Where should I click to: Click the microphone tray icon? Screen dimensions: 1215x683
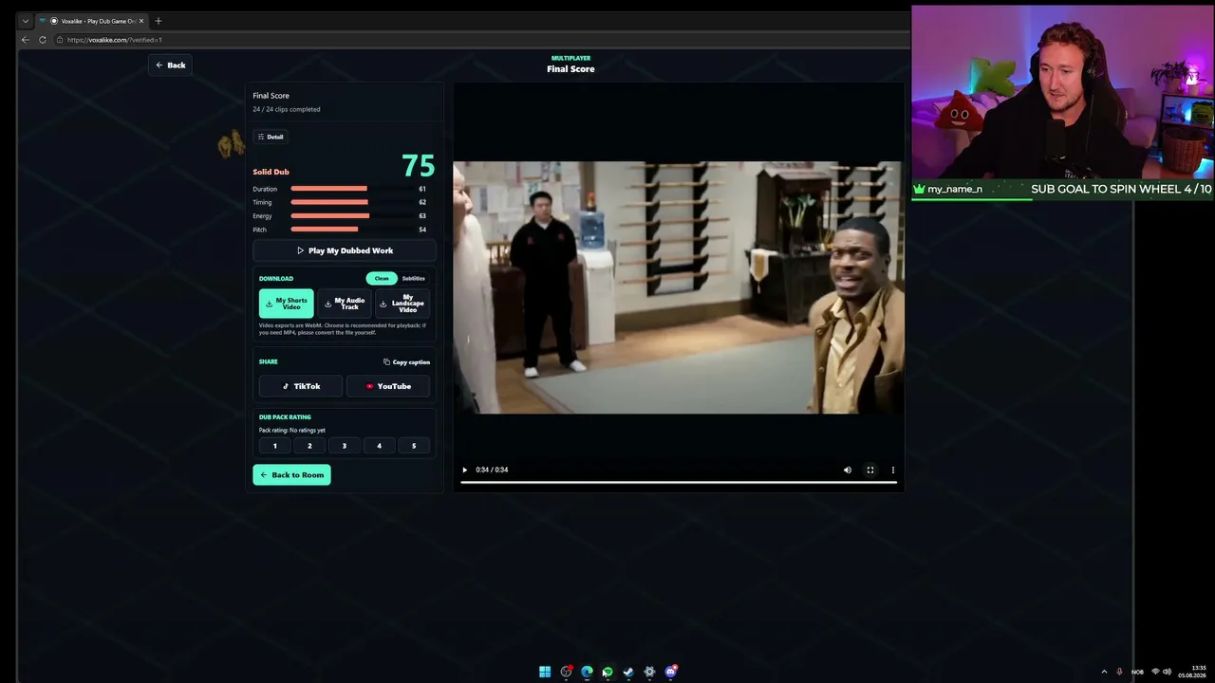click(x=1120, y=672)
